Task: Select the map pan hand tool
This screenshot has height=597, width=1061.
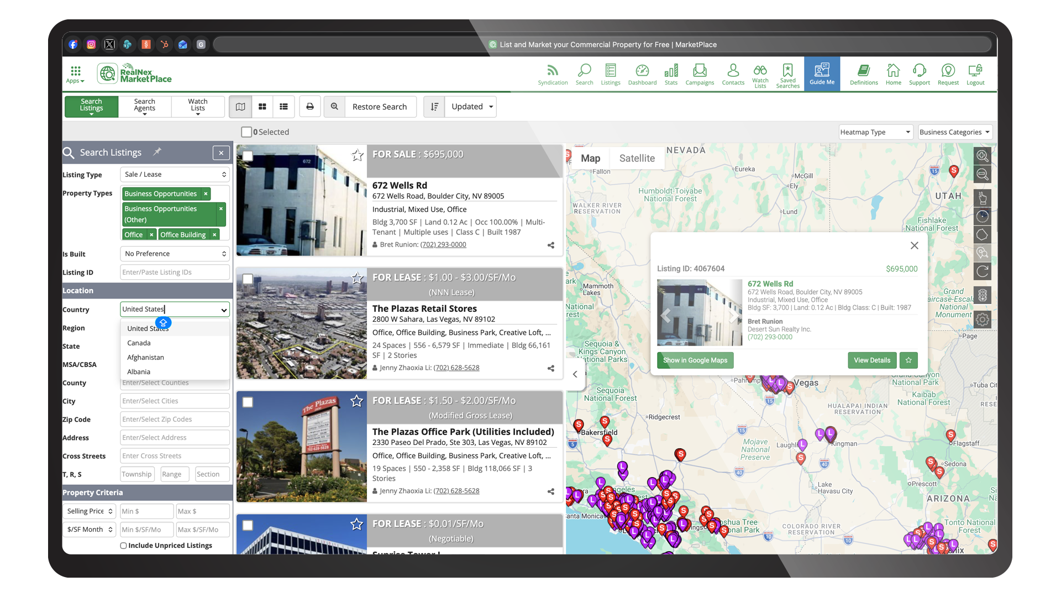Action: coord(982,198)
